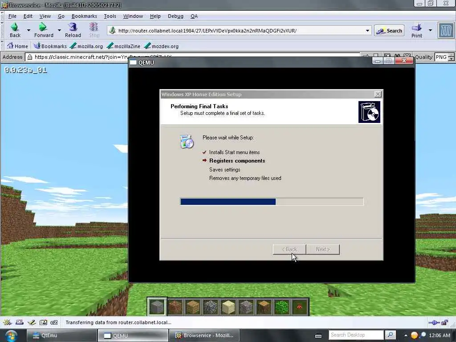Viewport: 456px width, 342px height.
Task: Click the Windows Start orb
Action: point(11,336)
